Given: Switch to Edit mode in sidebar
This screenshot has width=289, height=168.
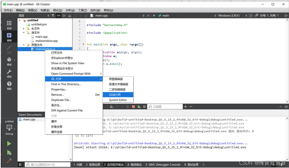Looking at the screenshot, I should (x=9, y=37).
